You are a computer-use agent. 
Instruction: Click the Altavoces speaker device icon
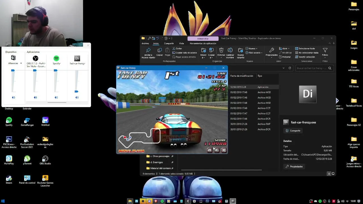tap(13, 58)
